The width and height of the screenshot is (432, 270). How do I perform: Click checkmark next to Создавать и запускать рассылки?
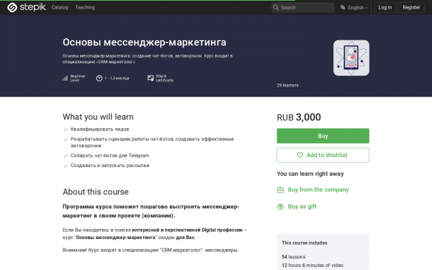[66, 166]
